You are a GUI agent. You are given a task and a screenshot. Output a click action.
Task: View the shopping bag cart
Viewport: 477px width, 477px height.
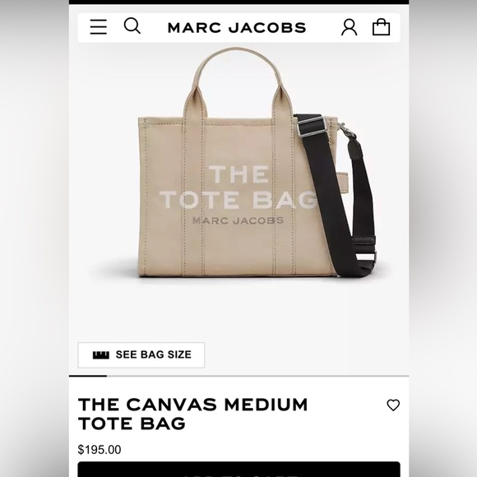[x=381, y=27]
